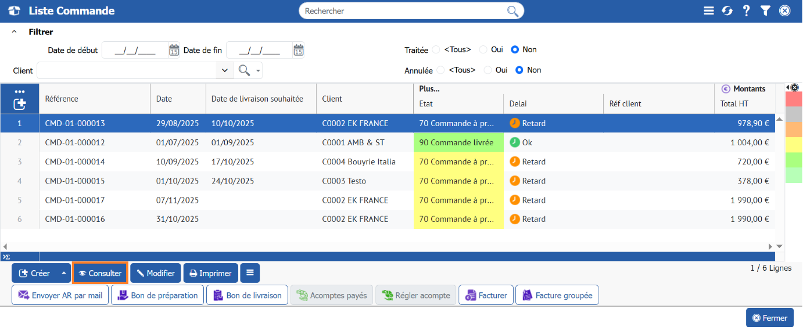Click the Facture groupée button
803x330 pixels.
pyautogui.click(x=557, y=295)
